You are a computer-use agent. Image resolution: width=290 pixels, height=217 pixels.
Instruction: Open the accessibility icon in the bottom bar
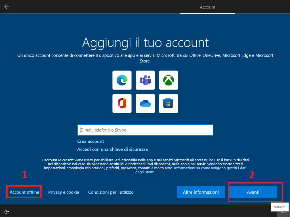click(x=7, y=211)
